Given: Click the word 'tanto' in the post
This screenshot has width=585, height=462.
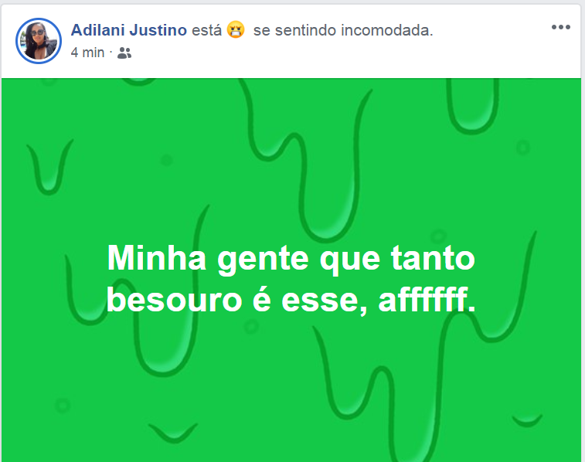Looking at the screenshot, I should (x=433, y=258).
